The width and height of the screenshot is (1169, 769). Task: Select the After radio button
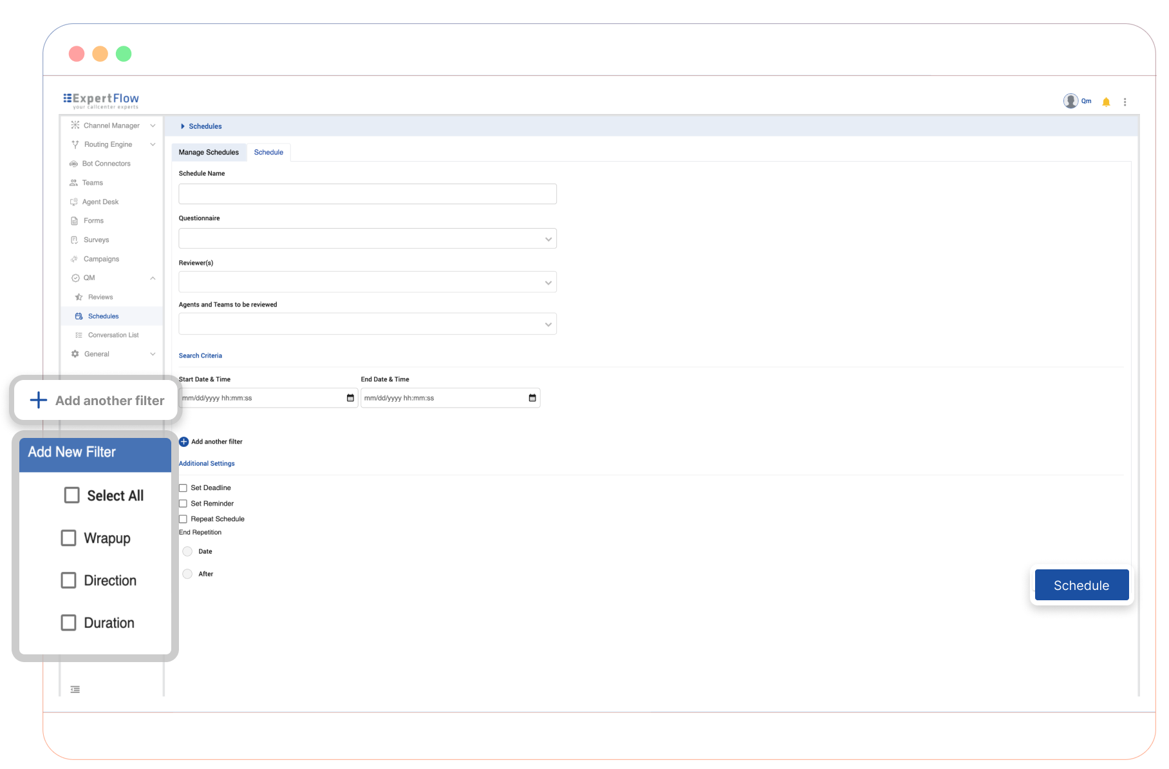coord(187,574)
